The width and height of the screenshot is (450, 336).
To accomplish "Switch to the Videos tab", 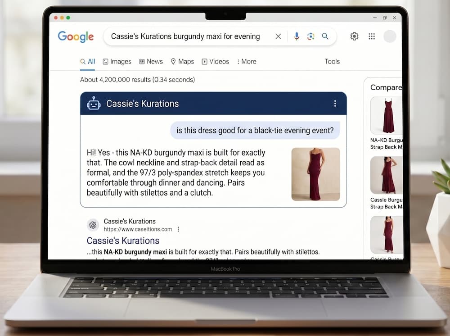I will pos(215,61).
